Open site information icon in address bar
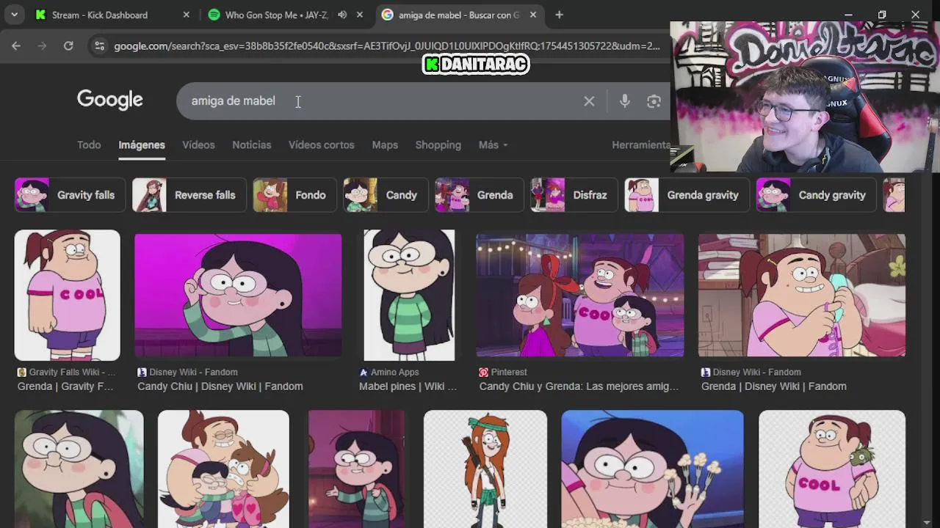Screen dimensions: 940x528 (x=99, y=45)
